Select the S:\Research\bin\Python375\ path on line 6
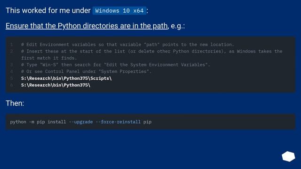This screenshot has height=169, width=301. click(x=55, y=85)
